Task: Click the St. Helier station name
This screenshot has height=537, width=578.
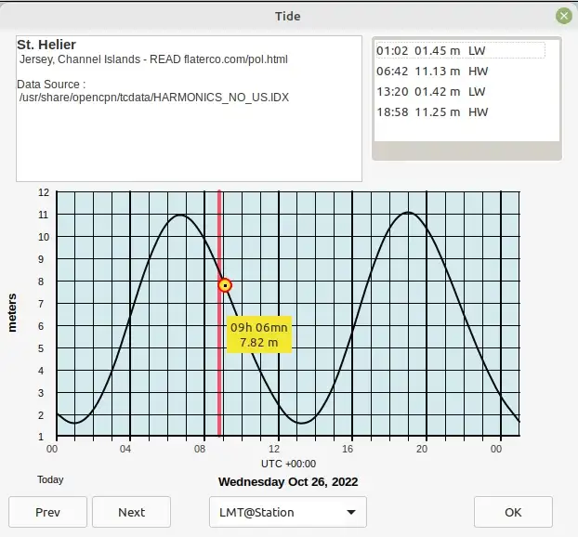Action: click(46, 45)
